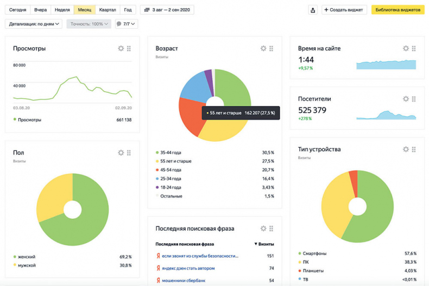Click the export/share icon in top bar
The image size is (429, 286).
click(313, 10)
